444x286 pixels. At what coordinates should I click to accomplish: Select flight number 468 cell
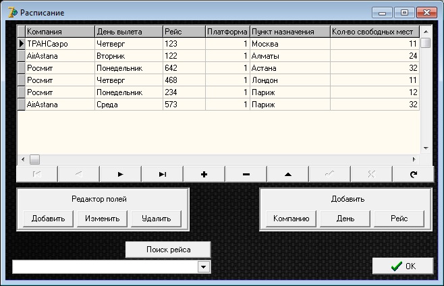click(x=184, y=80)
